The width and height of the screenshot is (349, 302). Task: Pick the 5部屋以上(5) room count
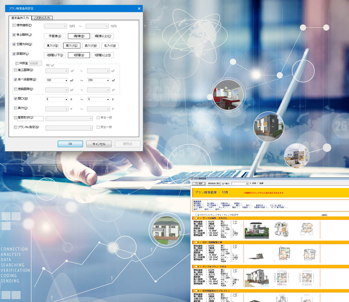(103, 55)
